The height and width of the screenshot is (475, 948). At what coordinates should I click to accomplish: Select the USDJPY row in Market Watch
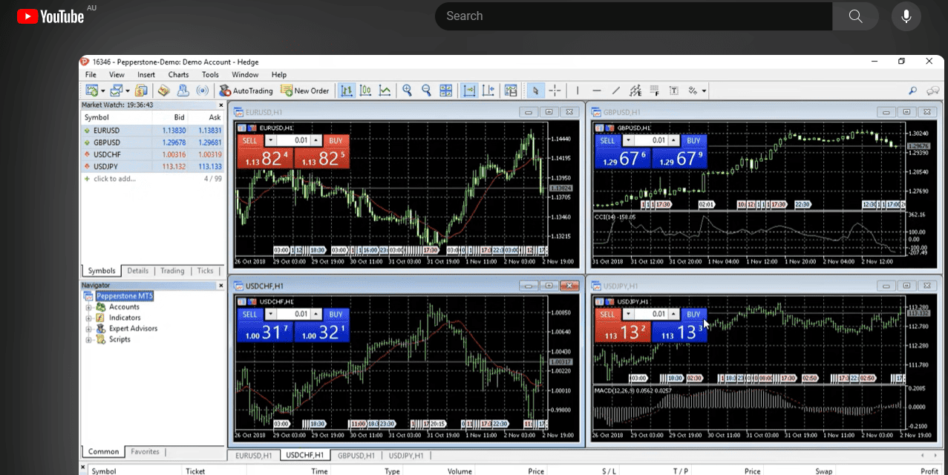coord(151,166)
